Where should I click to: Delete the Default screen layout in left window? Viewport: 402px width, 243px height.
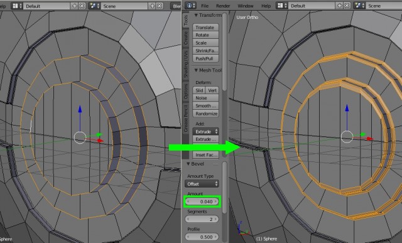pyautogui.click(x=82, y=6)
